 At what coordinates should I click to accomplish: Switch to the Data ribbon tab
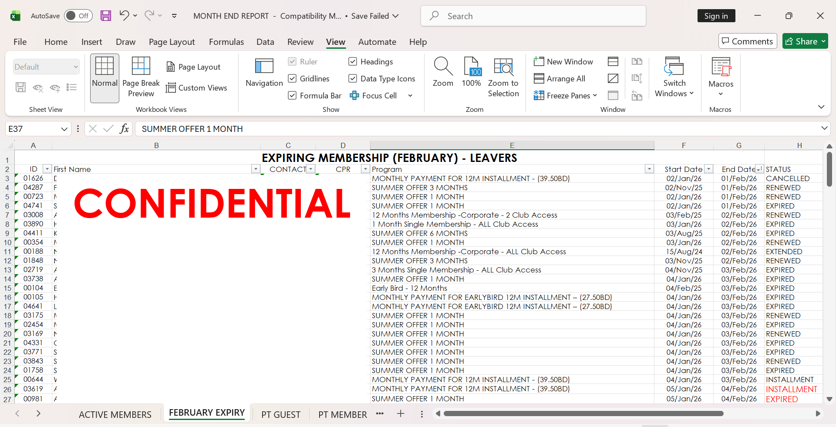tap(265, 42)
